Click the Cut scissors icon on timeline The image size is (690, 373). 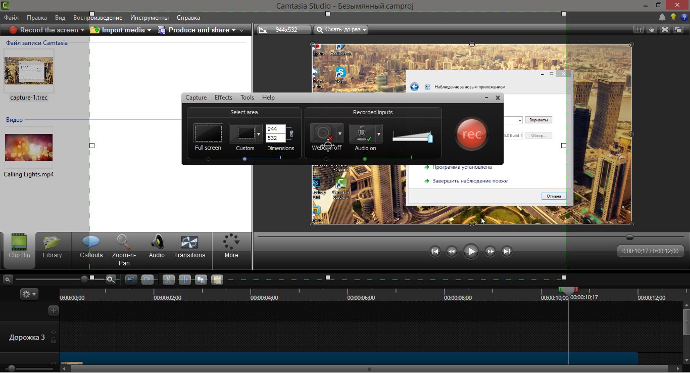point(169,279)
